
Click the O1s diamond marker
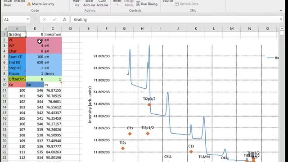tap(130, 134)
